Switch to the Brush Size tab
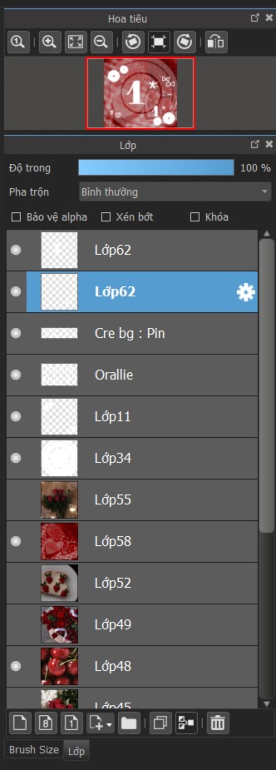 pos(34,750)
